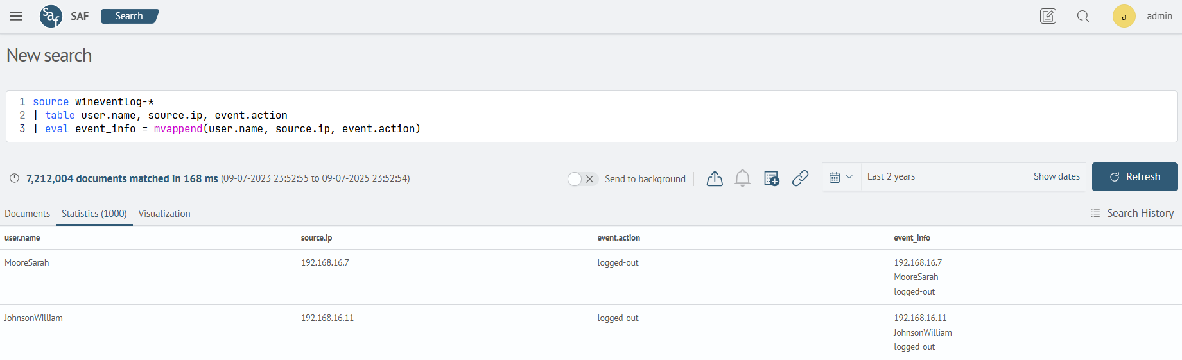Click into the query editor field

click(x=591, y=116)
